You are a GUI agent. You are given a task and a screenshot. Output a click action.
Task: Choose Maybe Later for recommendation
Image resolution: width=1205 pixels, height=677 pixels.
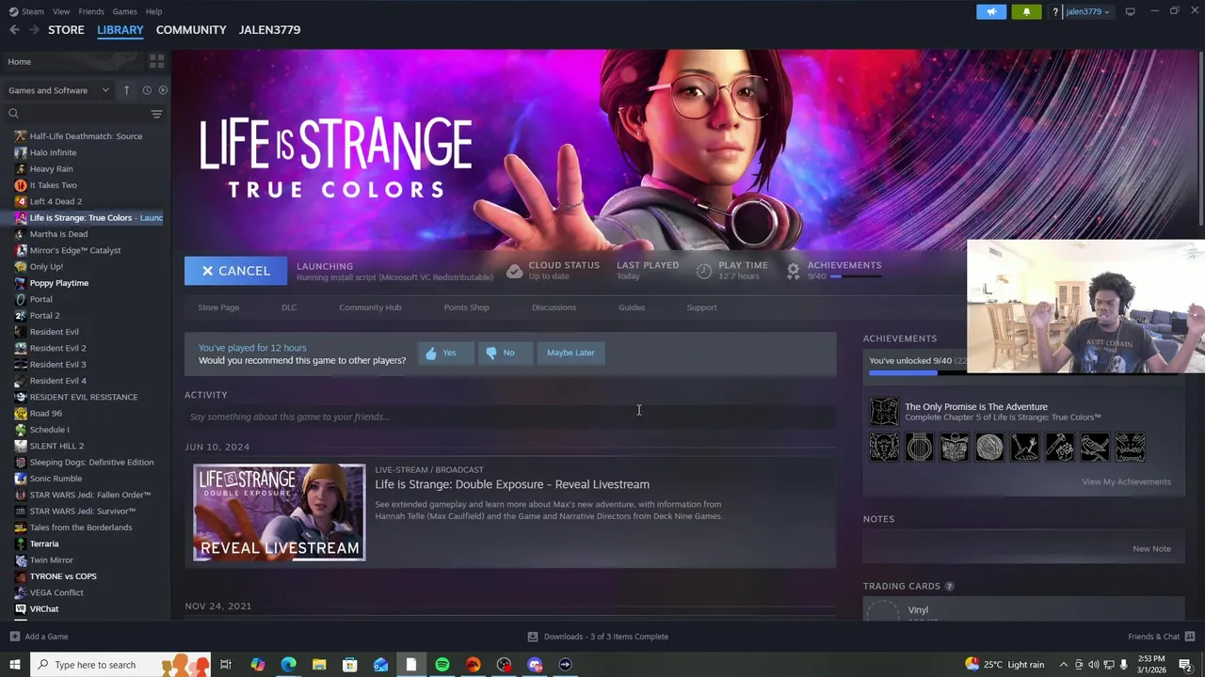coord(570,353)
